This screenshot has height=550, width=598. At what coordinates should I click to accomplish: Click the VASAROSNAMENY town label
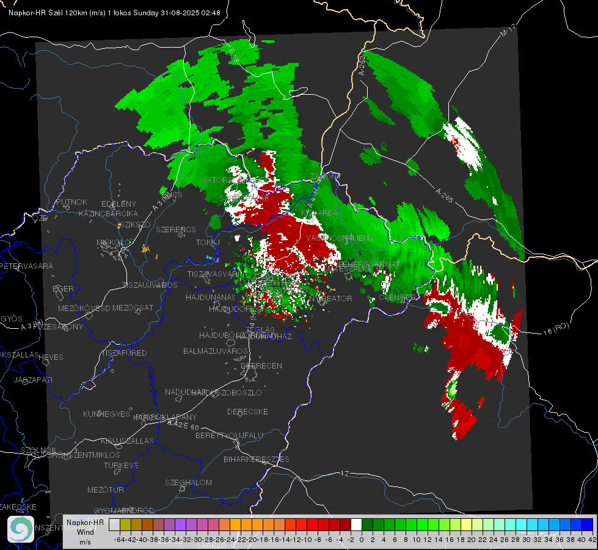pyautogui.click(x=340, y=238)
